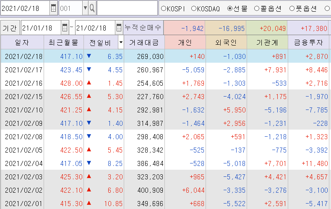Image resolution: width=331 pixels, height=209 pixels.
Task: Select the KOSDAQ radio button
Action: pos(194,8)
